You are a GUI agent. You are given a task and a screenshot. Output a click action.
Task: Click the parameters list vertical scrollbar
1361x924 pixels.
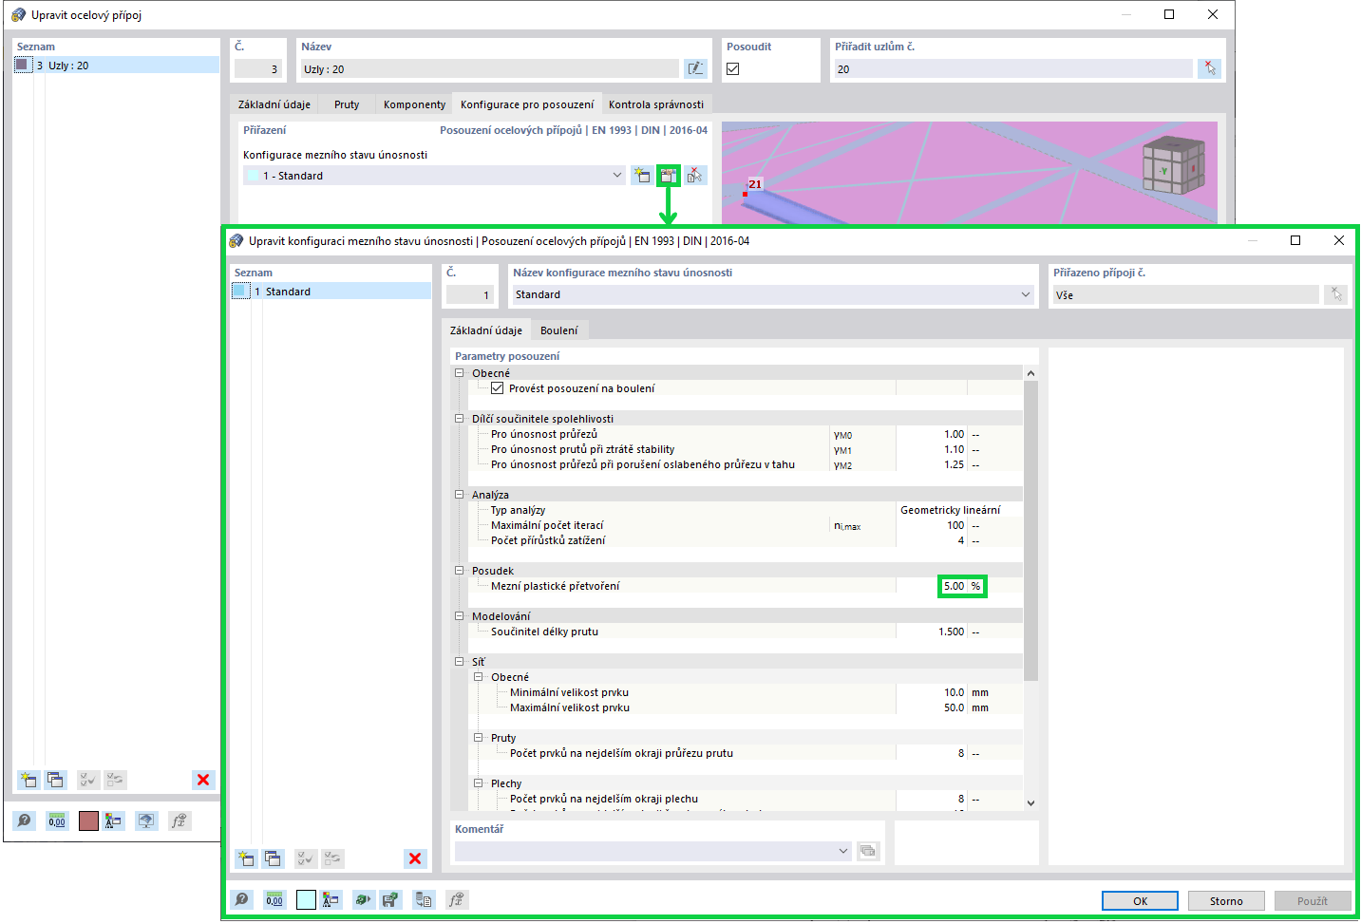pos(1030,531)
